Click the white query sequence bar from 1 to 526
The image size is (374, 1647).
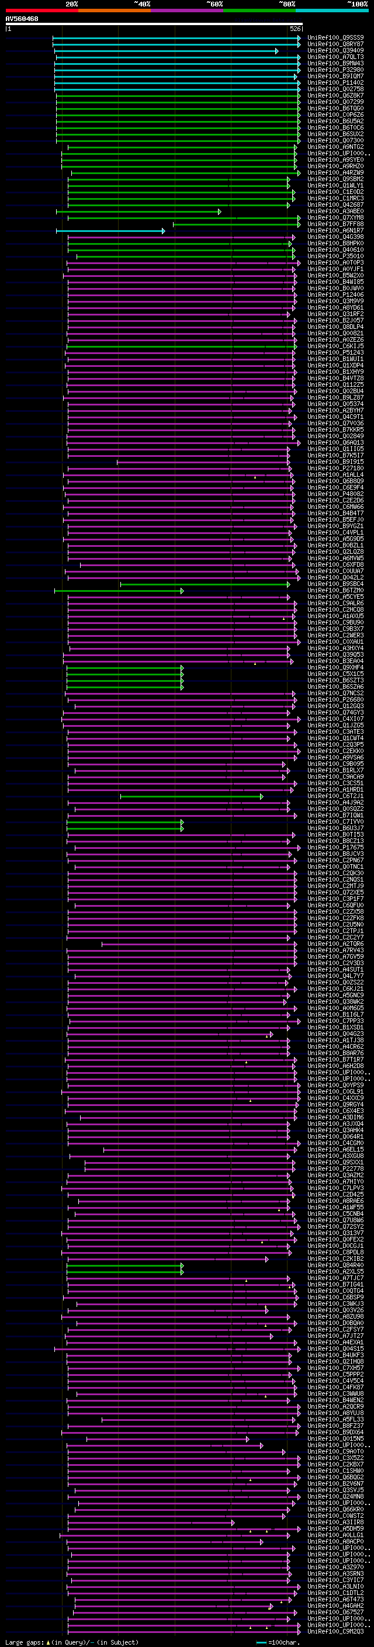(x=154, y=25)
